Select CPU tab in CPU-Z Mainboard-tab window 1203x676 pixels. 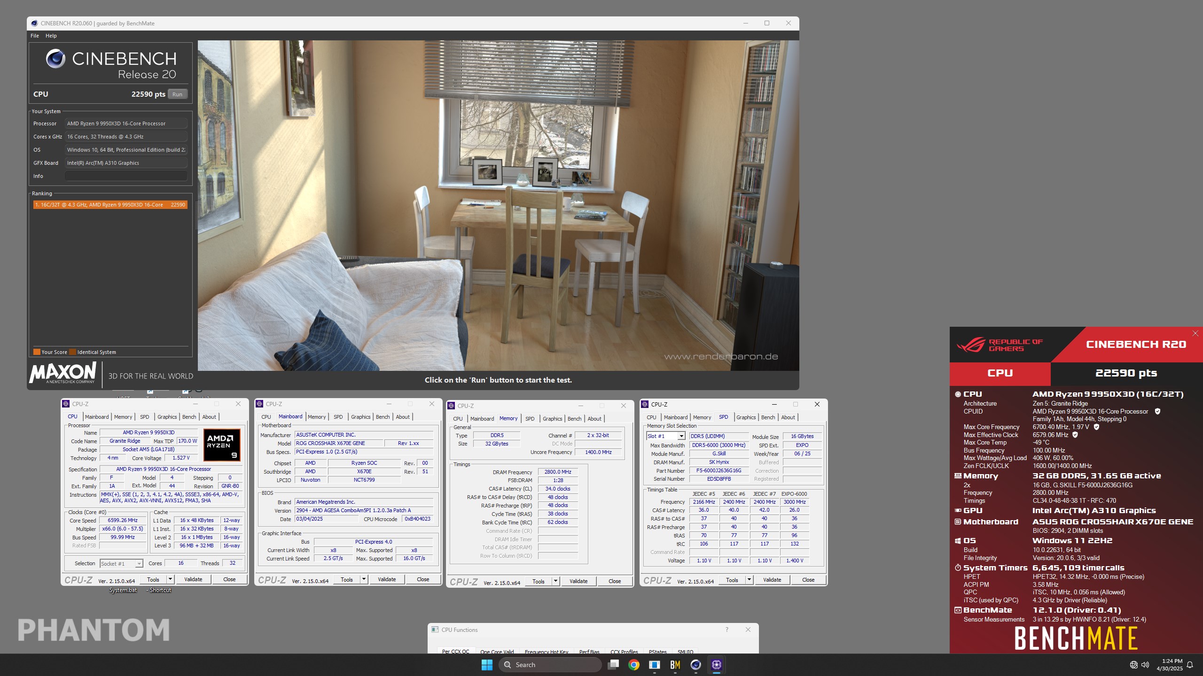(x=266, y=417)
